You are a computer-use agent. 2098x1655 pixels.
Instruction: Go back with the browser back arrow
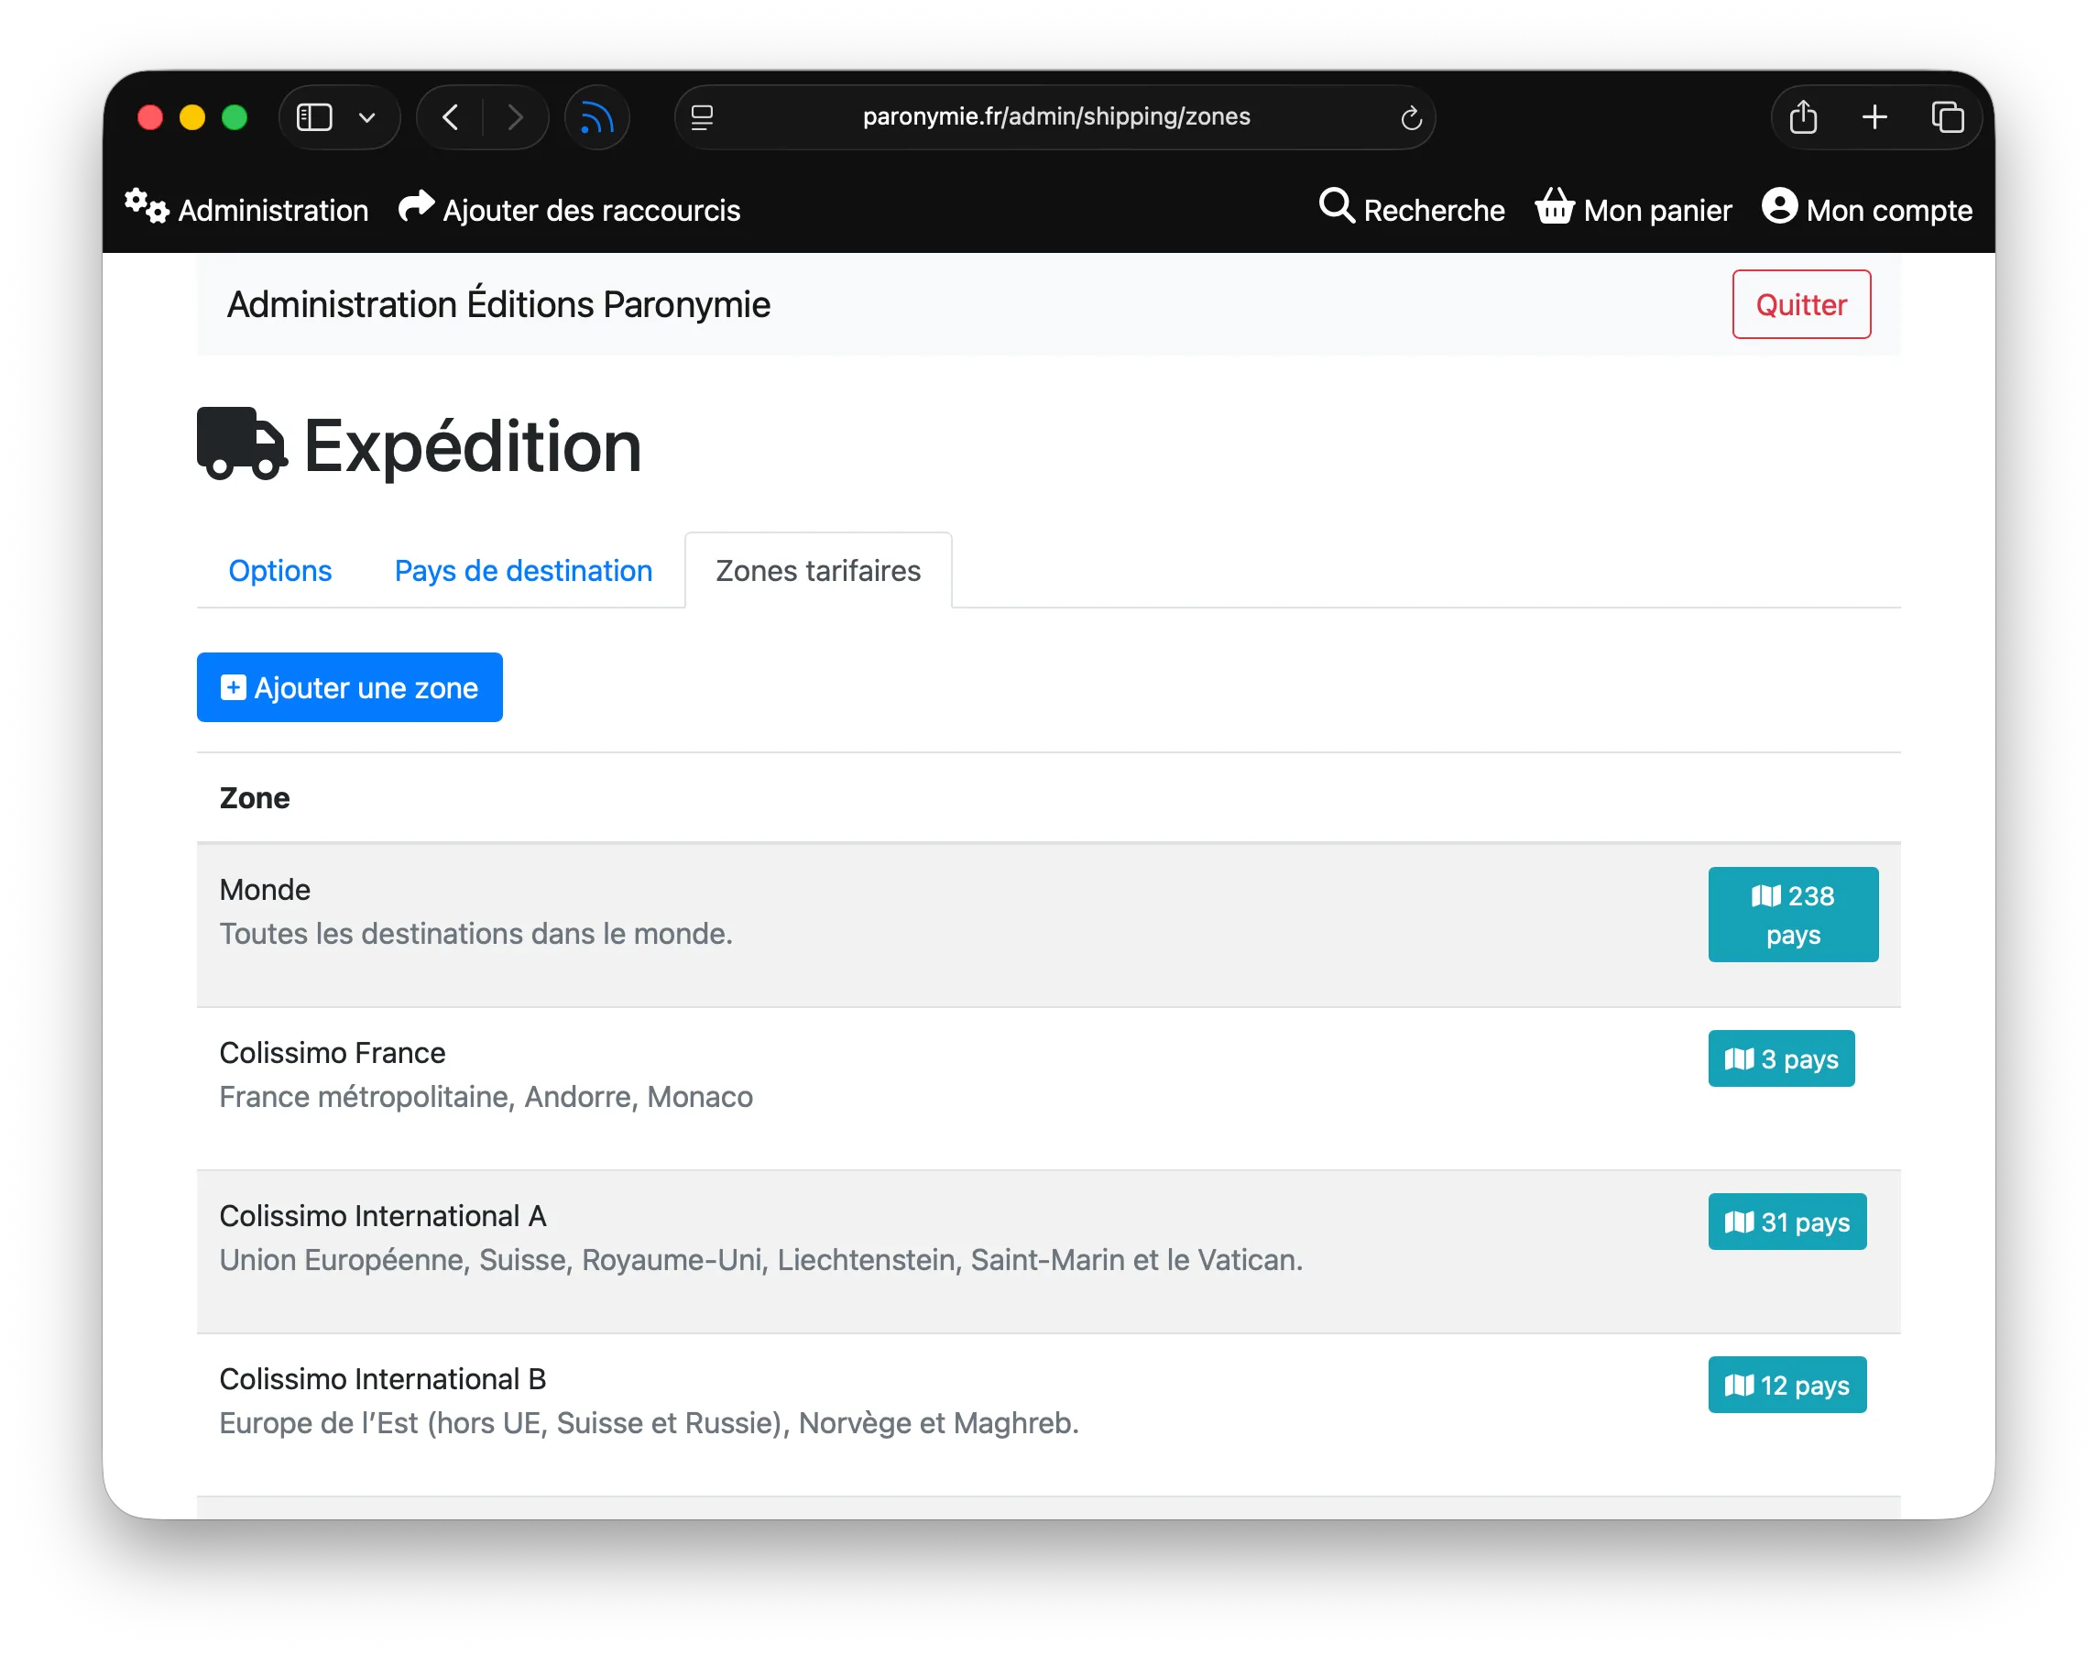coord(451,117)
